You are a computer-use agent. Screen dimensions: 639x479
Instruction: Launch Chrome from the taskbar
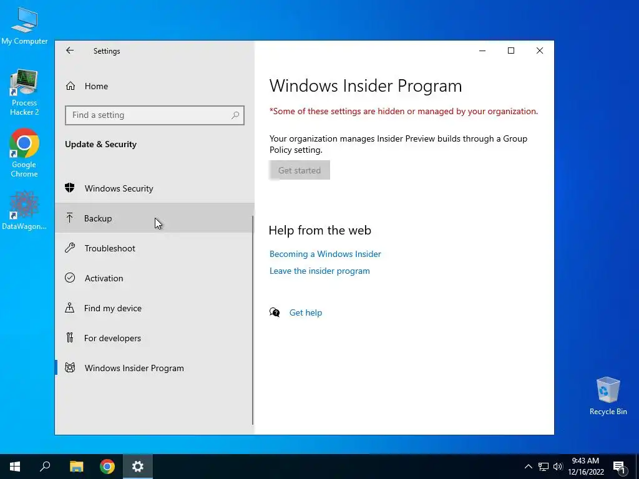(107, 467)
